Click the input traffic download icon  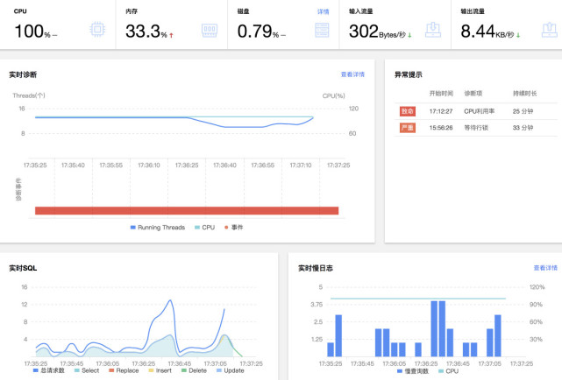(433, 30)
